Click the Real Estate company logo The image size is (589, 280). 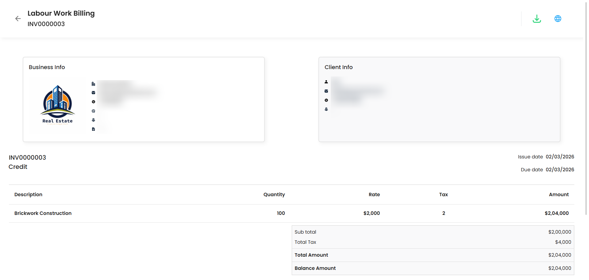coord(57,105)
